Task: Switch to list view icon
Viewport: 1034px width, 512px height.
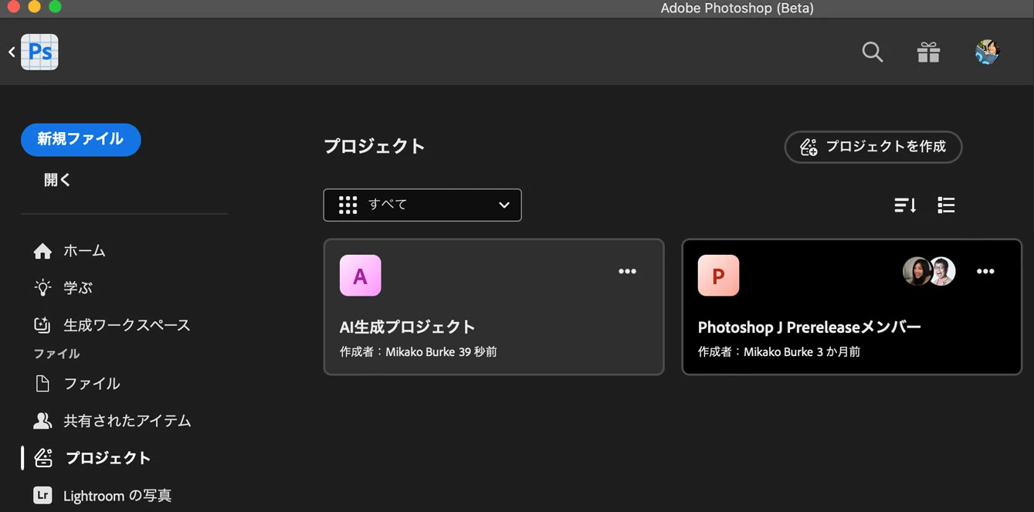Action: click(946, 205)
